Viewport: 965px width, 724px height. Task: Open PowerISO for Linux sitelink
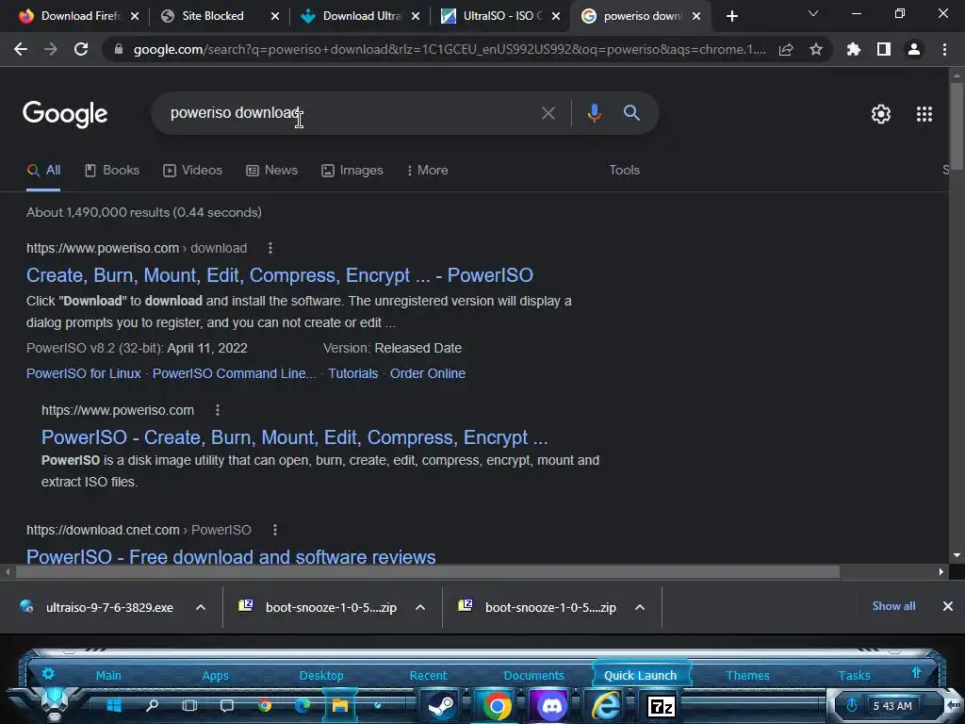(x=84, y=373)
